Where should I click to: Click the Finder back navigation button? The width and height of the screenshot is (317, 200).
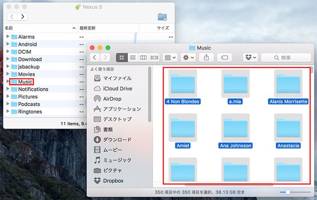94,58
